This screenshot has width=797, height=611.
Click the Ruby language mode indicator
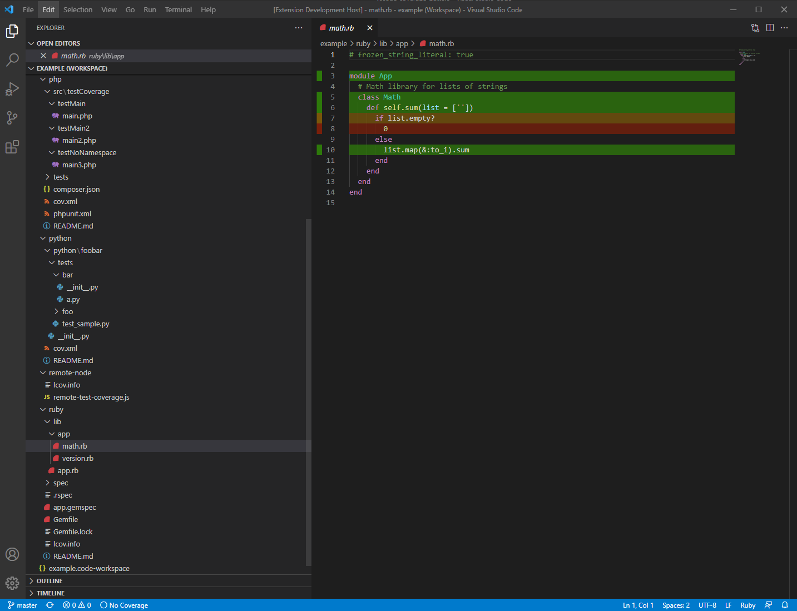(x=748, y=605)
